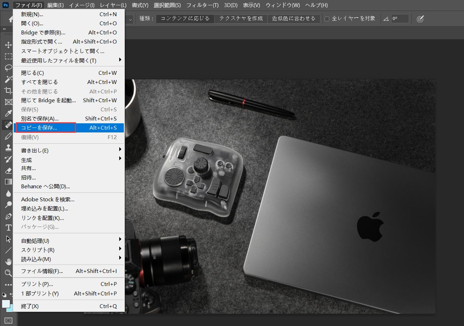Select the Blur tool
464x326 pixels.
[x=8, y=193]
